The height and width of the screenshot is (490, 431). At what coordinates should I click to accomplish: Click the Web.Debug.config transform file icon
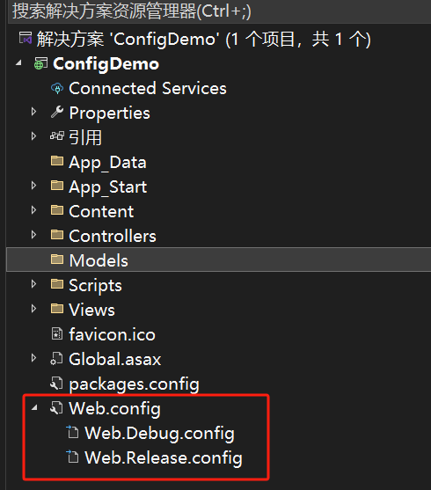coord(72,432)
